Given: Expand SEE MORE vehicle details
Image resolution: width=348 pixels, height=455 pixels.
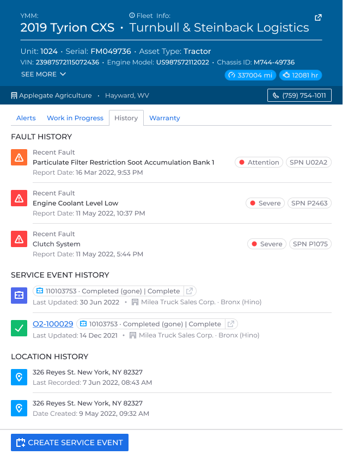Looking at the screenshot, I should [44, 74].
